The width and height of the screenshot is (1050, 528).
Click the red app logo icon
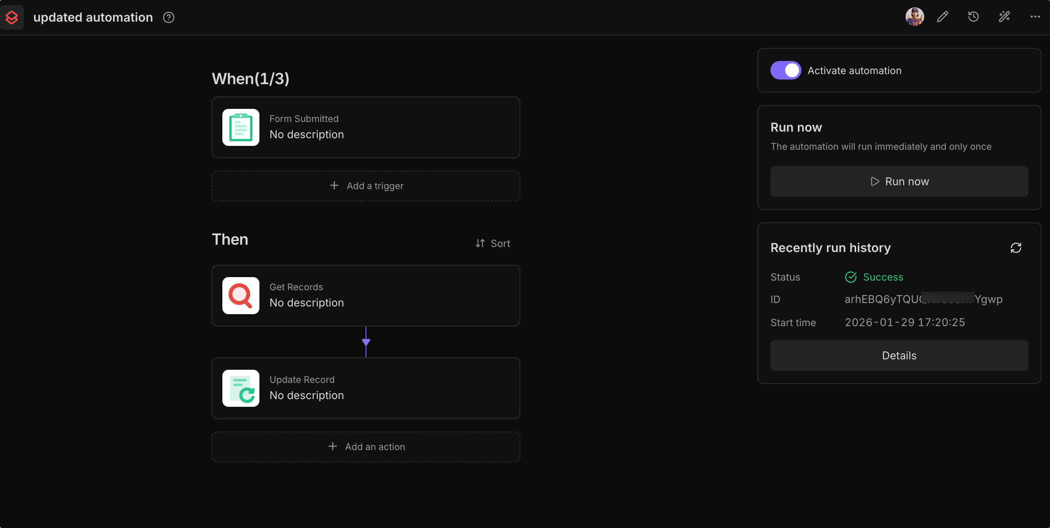12,17
